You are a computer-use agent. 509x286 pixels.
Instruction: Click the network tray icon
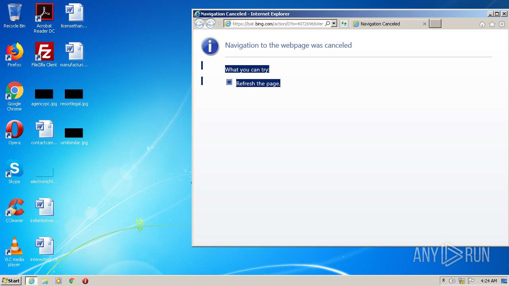click(462, 281)
